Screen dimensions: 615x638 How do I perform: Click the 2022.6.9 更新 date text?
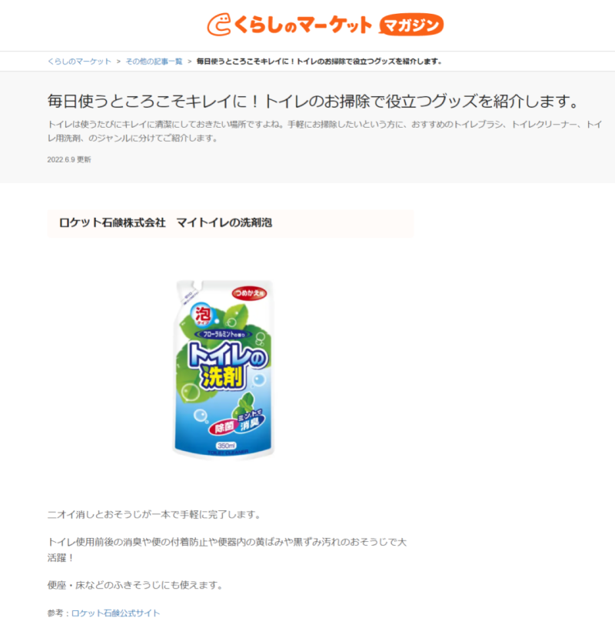point(69,159)
